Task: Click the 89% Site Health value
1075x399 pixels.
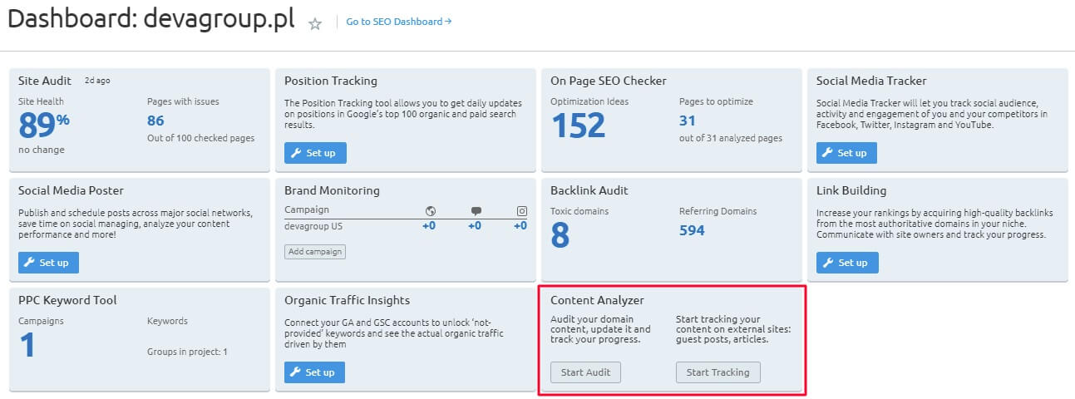Action: pos(43,126)
